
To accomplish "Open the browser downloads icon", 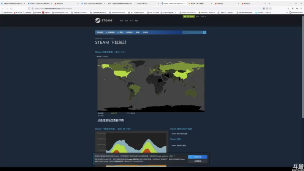I will click(288, 8).
